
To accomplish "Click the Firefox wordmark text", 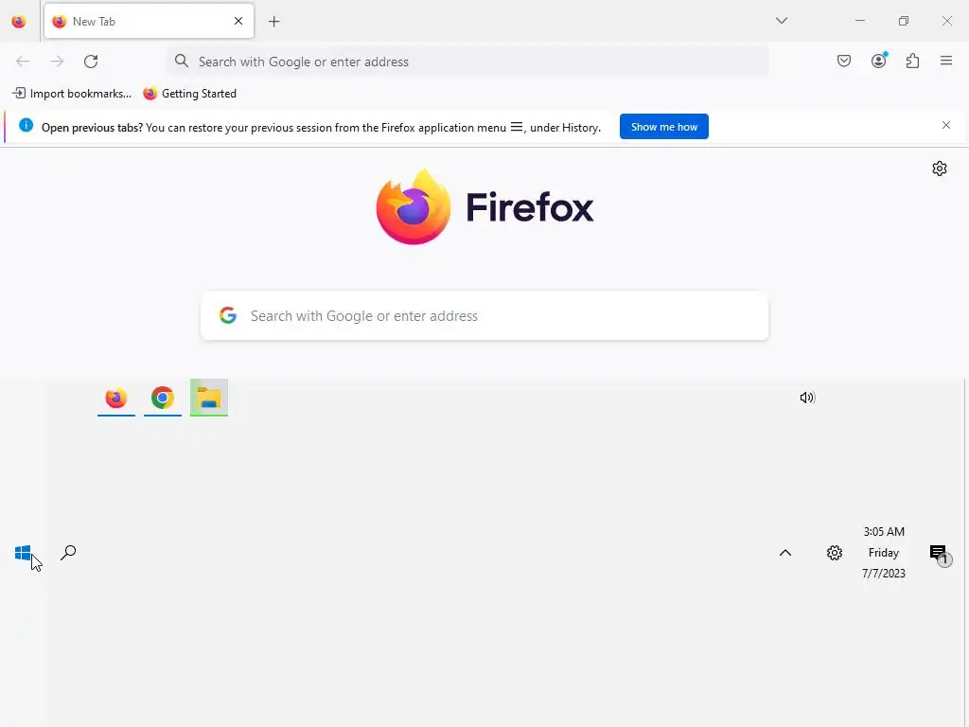I will coord(530,207).
